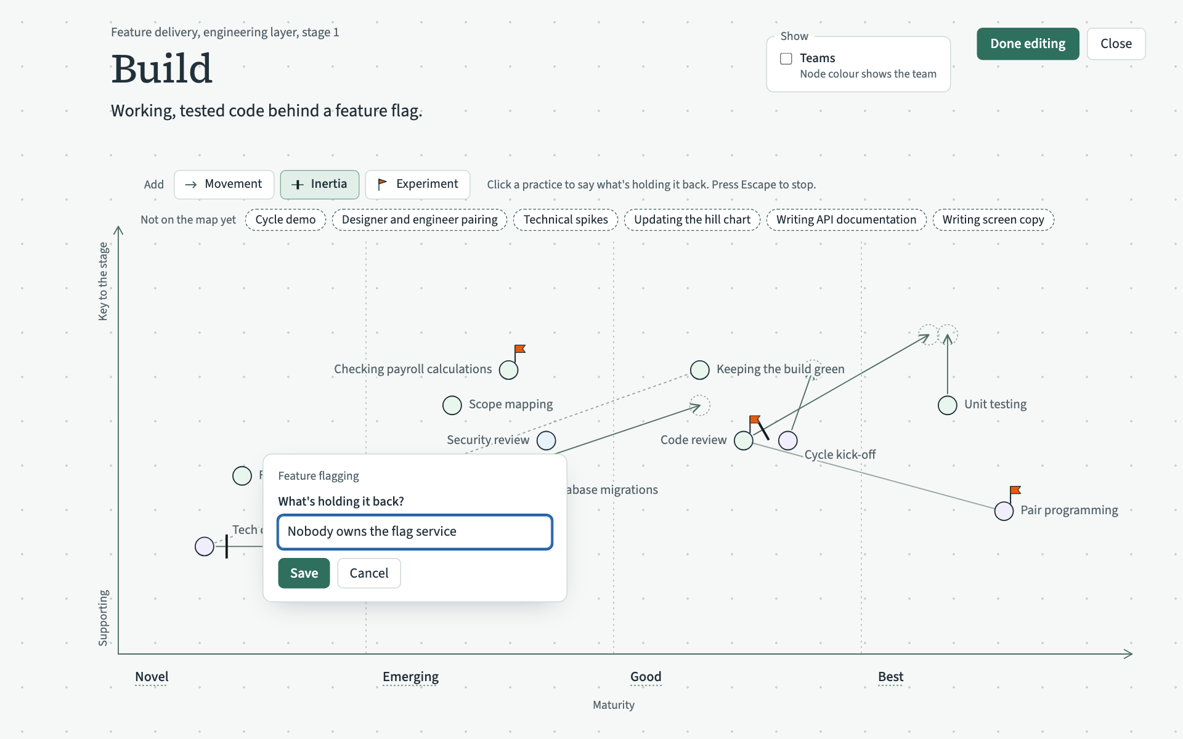Click the Code review node circle
1183x739 pixels.
744,440
